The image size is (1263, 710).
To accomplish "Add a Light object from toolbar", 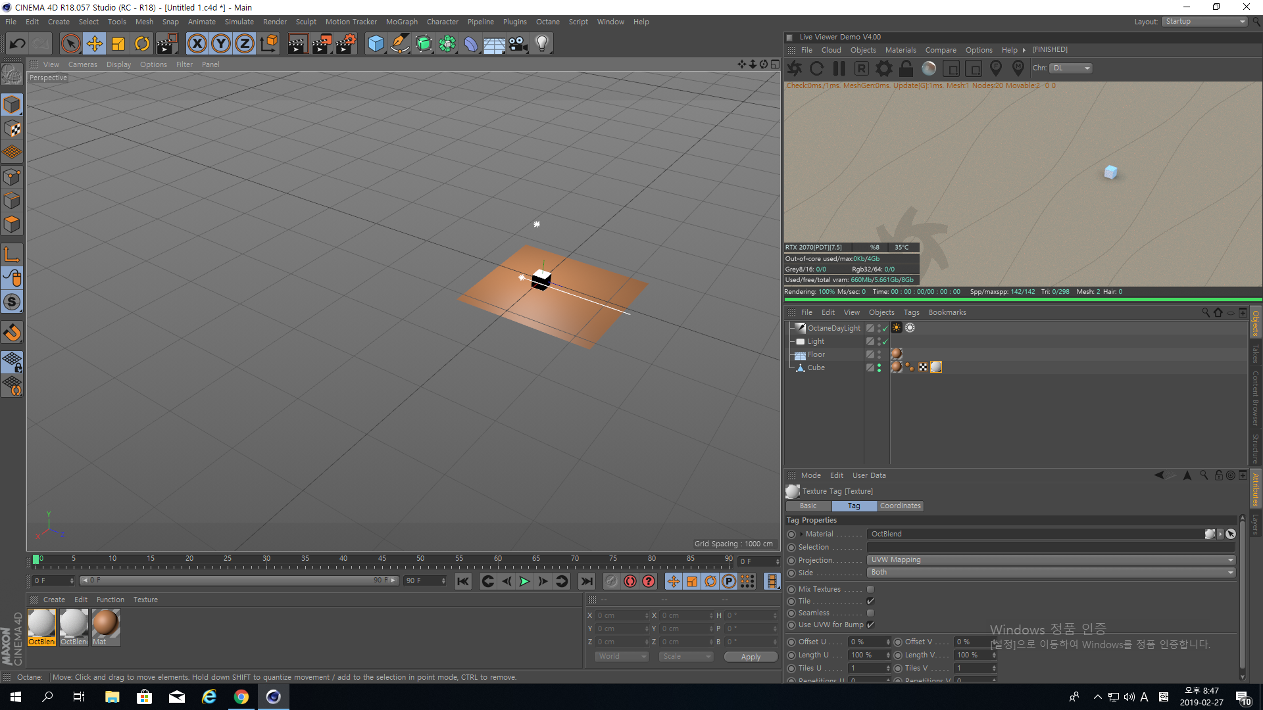I will click(x=541, y=44).
